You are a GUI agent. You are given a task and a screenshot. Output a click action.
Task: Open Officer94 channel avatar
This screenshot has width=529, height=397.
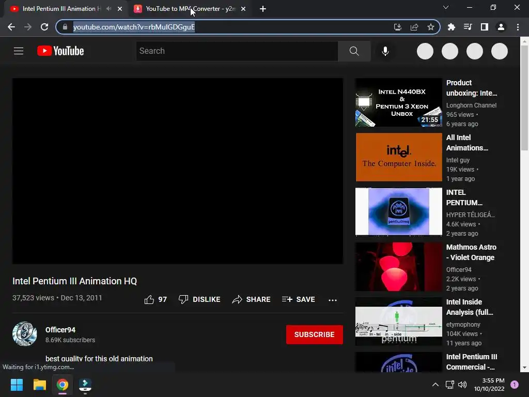click(25, 334)
